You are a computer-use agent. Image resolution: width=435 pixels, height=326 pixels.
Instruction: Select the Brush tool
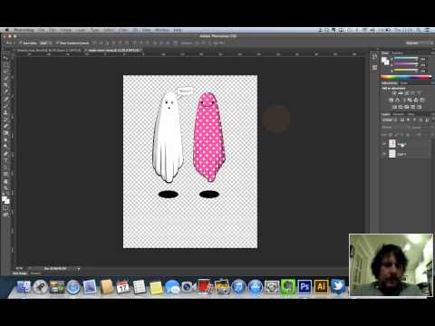coord(5,106)
